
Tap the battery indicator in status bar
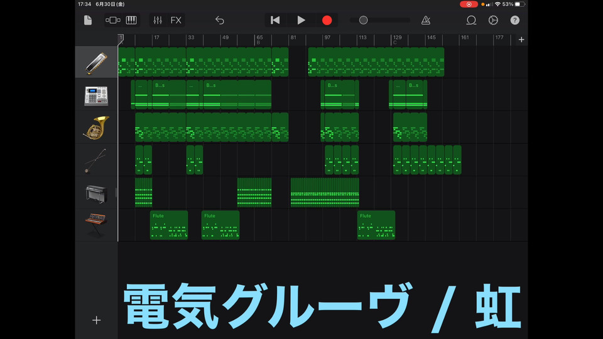[519, 4]
